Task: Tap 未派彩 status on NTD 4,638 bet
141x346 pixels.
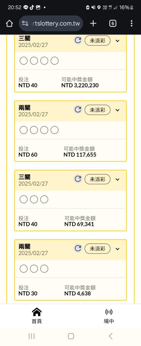Action: (x=98, y=249)
